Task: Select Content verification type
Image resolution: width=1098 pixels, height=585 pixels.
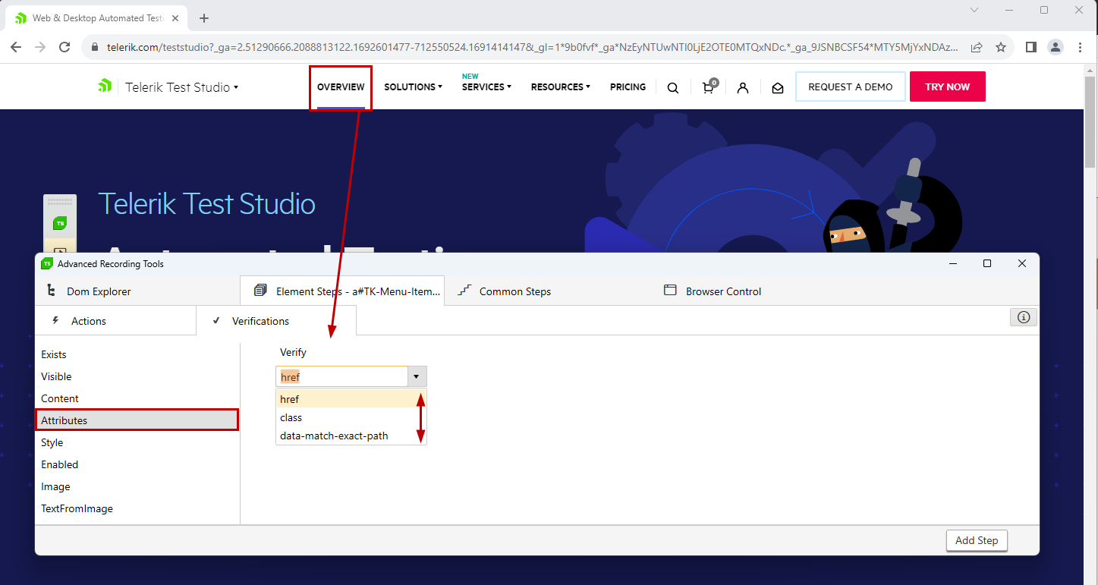Action: [137, 398]
